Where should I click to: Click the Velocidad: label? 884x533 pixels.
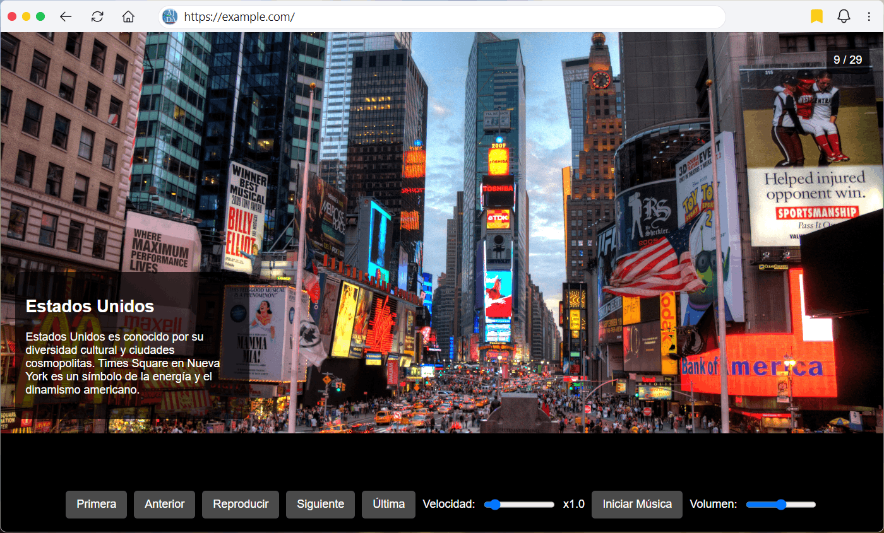point(449,505)
